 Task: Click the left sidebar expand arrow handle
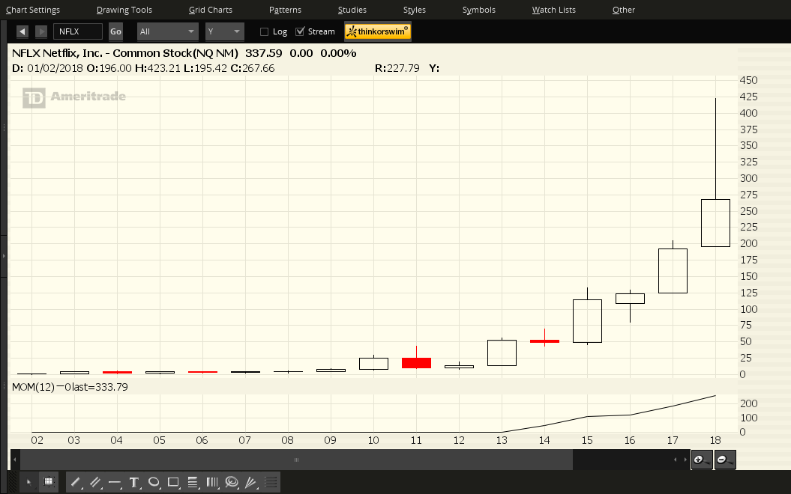point(4,256)
